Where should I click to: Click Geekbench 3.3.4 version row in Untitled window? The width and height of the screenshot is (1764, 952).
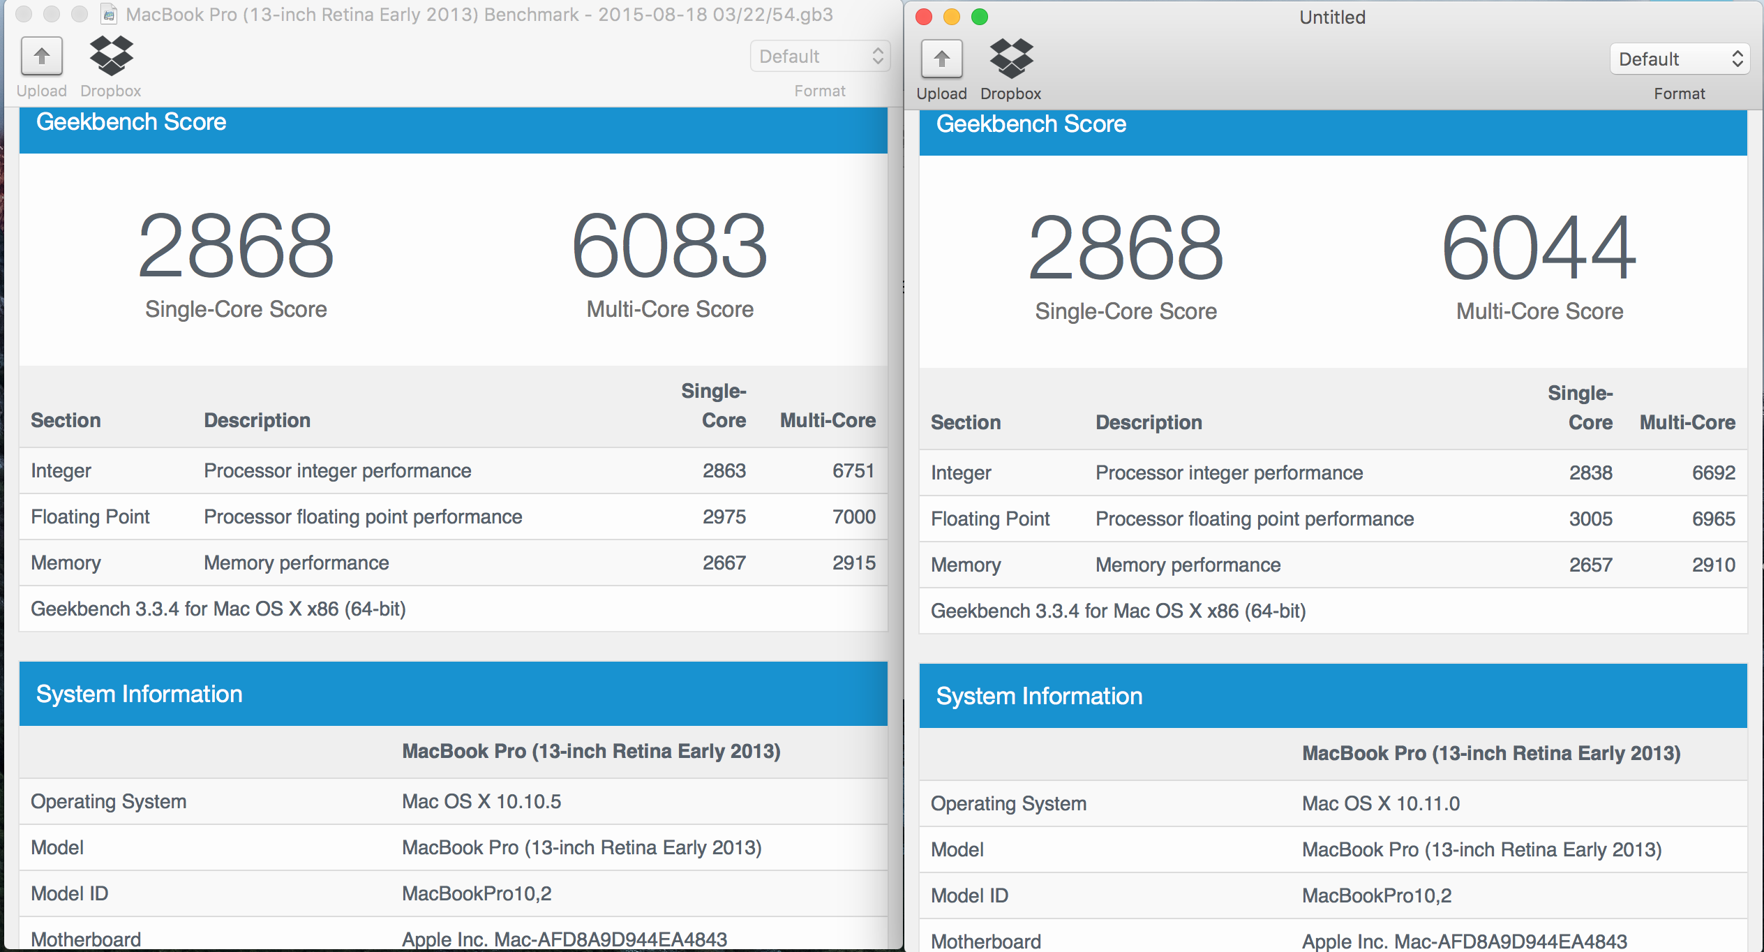click(x=1333, y=611)
